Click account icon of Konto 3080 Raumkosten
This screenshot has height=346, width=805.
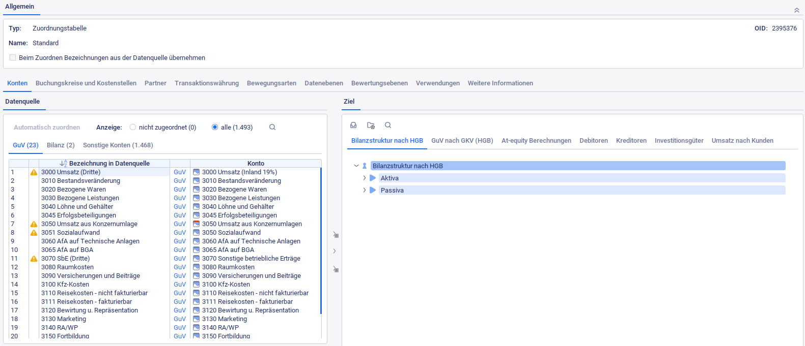click(196, 267)
